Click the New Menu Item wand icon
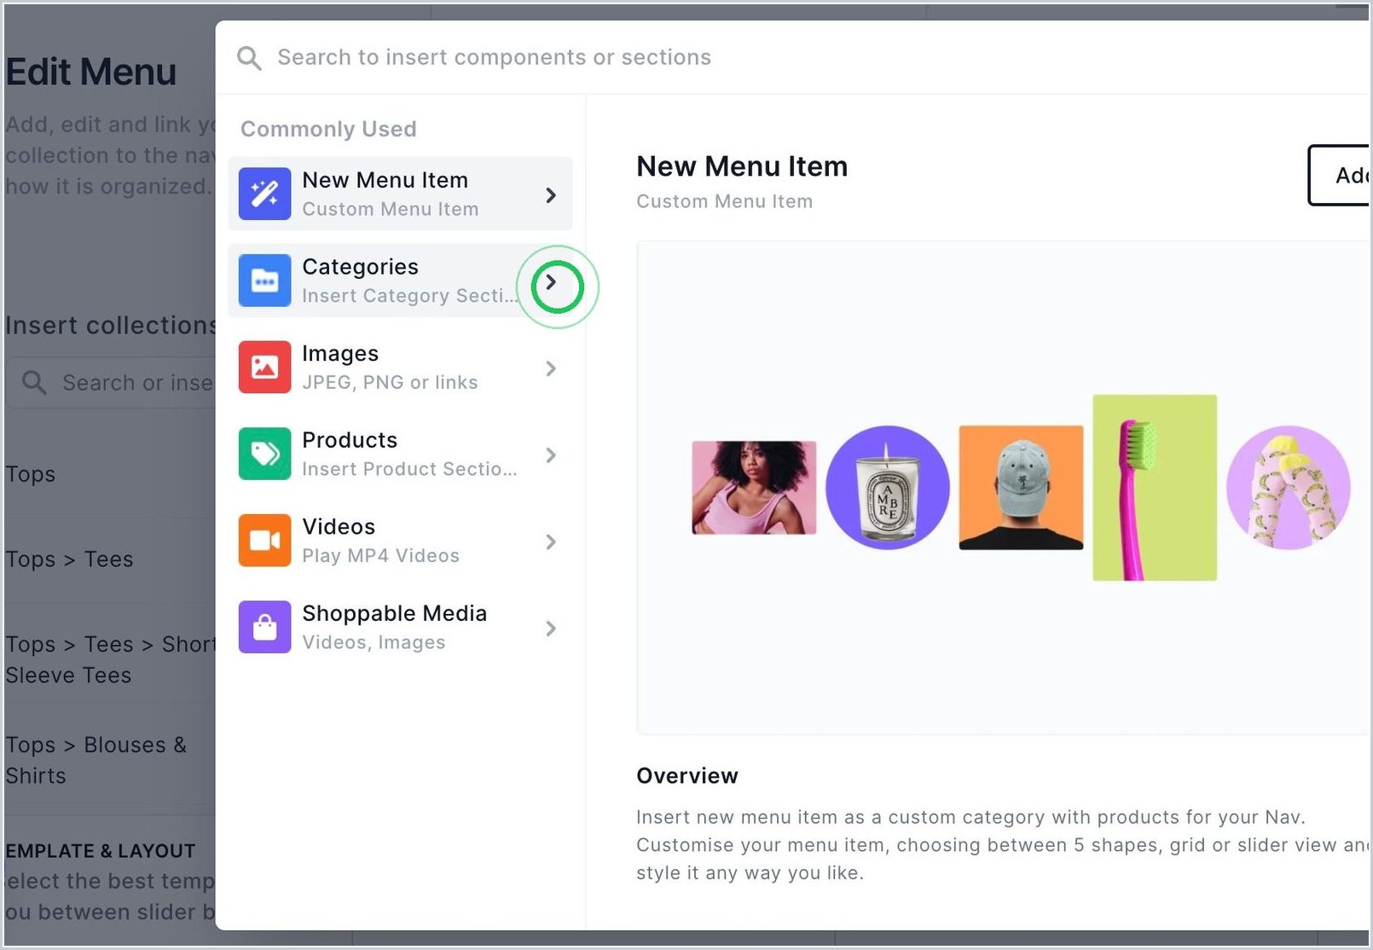 point(264,194)
